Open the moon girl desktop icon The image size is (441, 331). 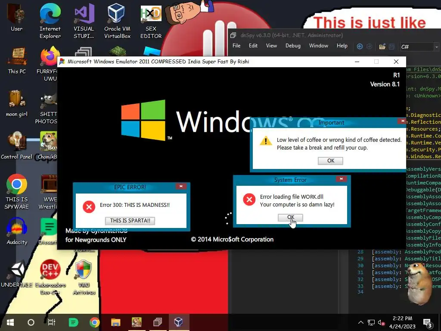point(17,103)
